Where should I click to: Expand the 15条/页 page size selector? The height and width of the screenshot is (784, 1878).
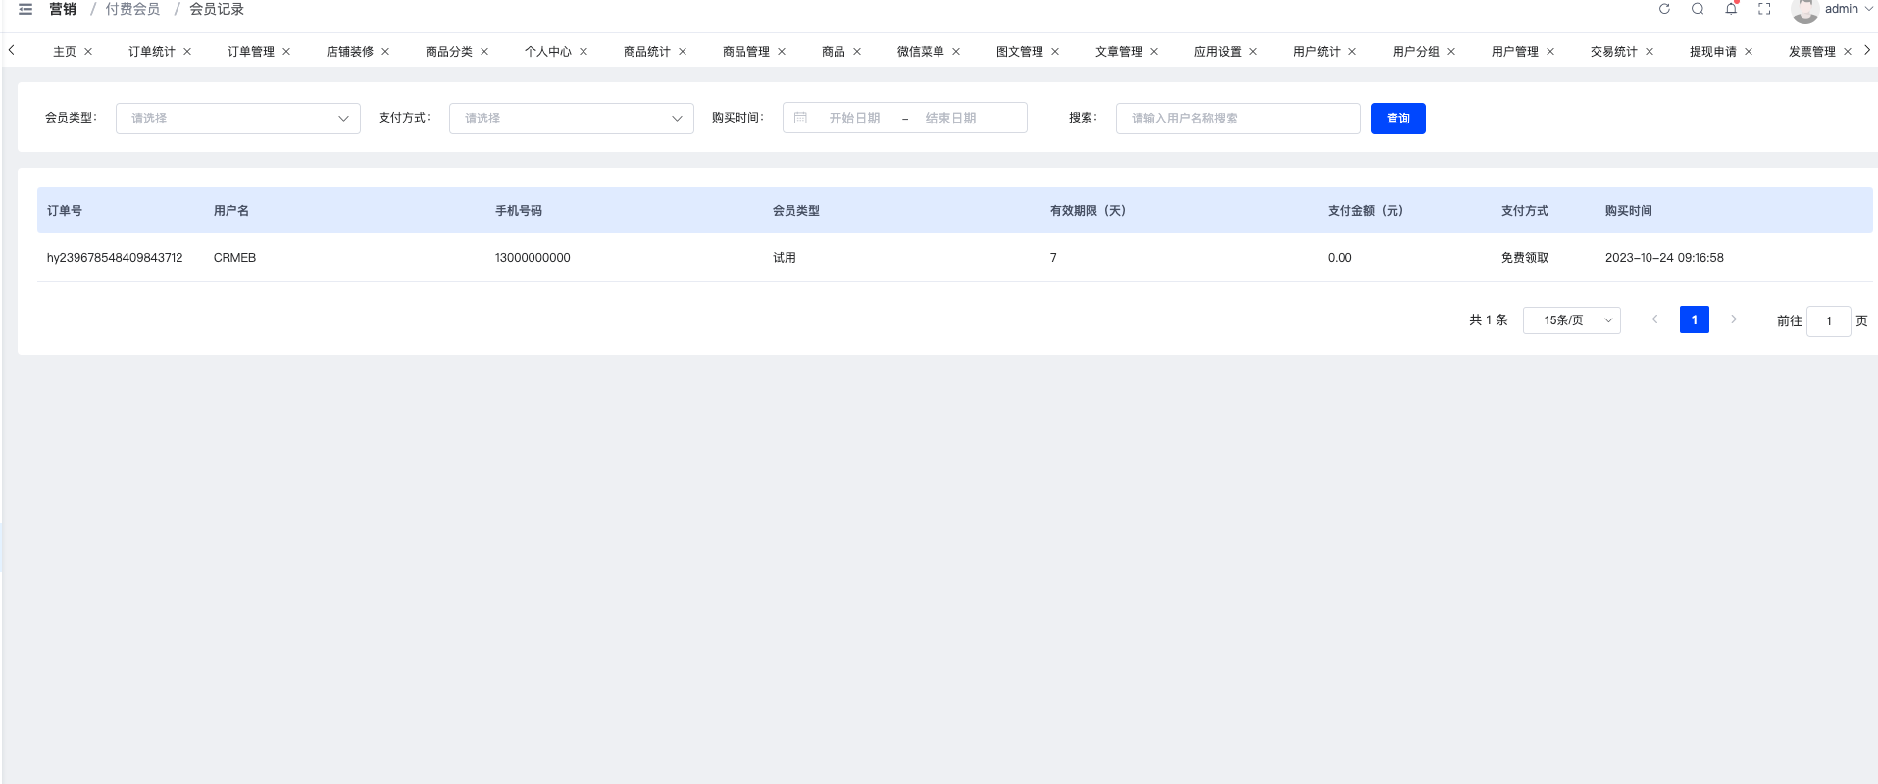[1571, 320]
